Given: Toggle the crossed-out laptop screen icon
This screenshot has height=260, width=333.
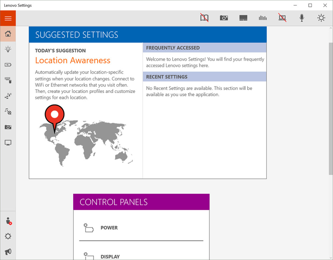Looking at the screenshot, I should (x=282, y=18).
